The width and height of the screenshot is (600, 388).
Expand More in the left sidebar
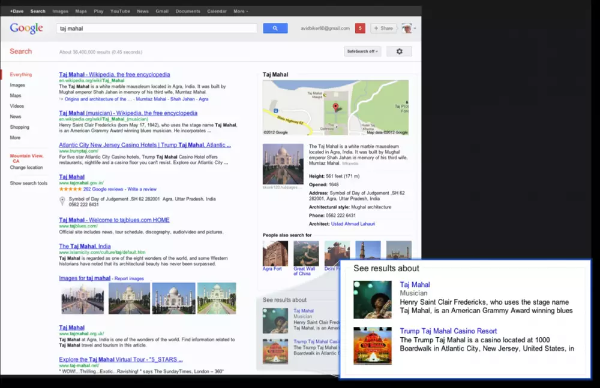tap(15, 138)
